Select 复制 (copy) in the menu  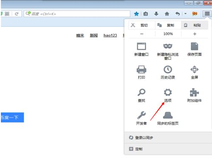168,25
